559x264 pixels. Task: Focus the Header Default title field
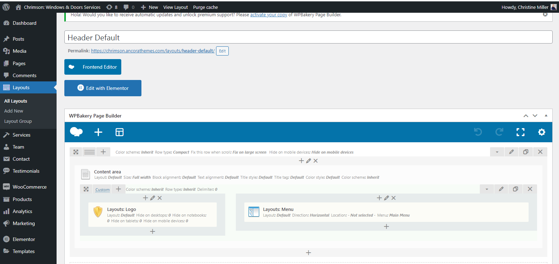tap(308, 37)
